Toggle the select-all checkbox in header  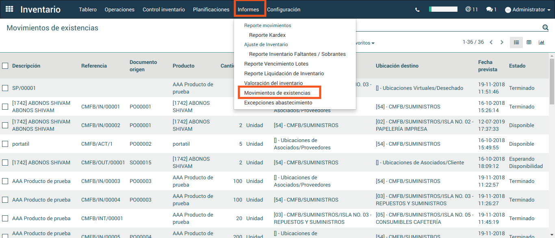[5, 66]
